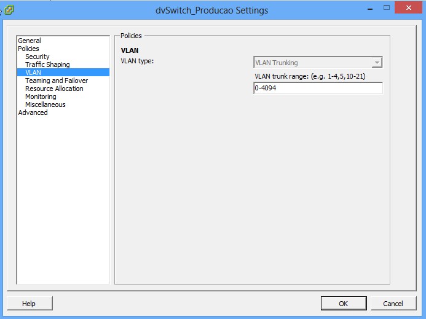Select the highlighted VLAN policy item
Image resolution: width=426 pixels, height=319 pixels.
click(33, 73)
